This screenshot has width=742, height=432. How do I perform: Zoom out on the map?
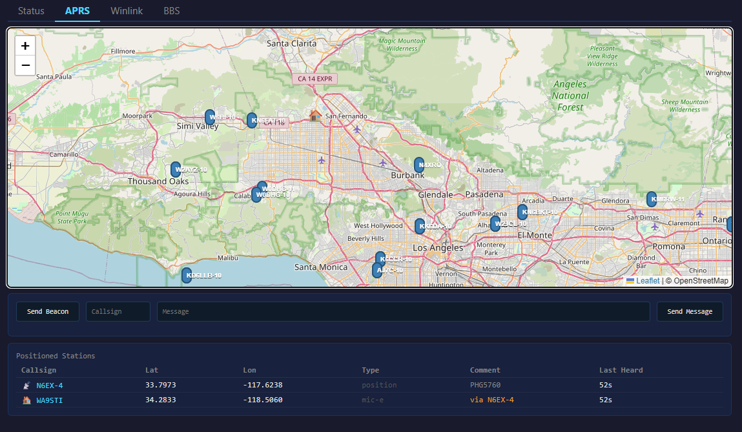tap(25, 65)
